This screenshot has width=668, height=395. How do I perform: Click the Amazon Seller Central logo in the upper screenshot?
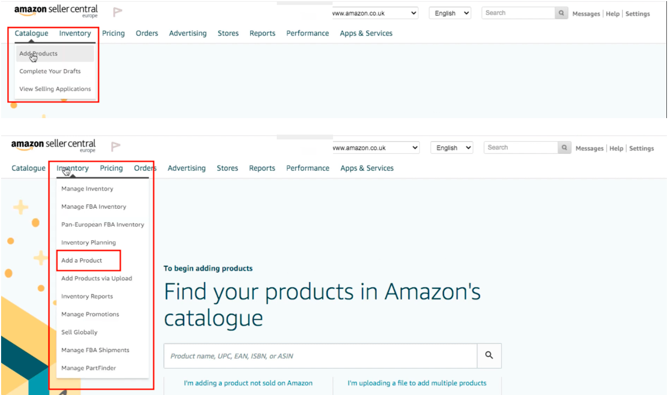tap(56, 11)
